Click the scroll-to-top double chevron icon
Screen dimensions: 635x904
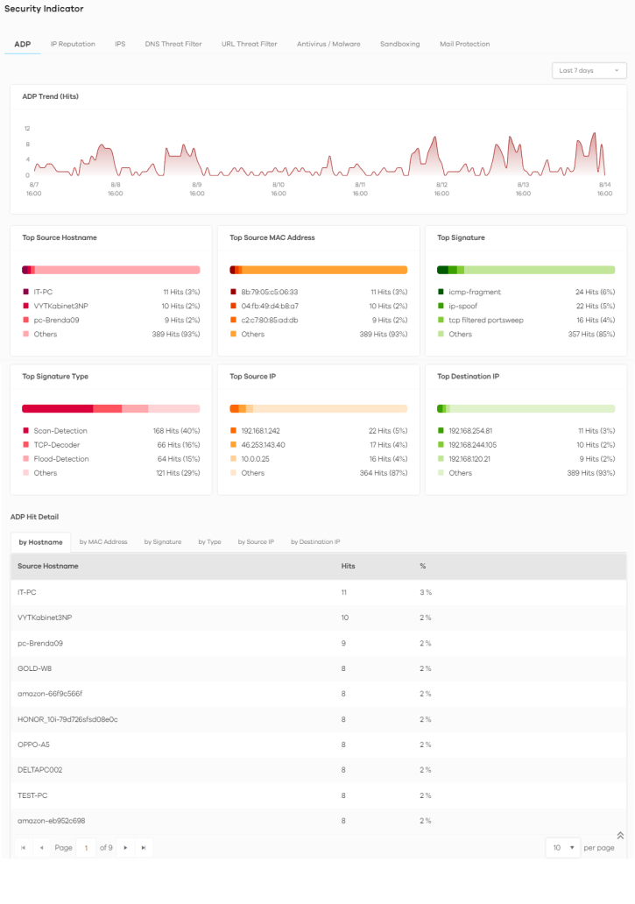pyautogui.click(x=620, y=835)
